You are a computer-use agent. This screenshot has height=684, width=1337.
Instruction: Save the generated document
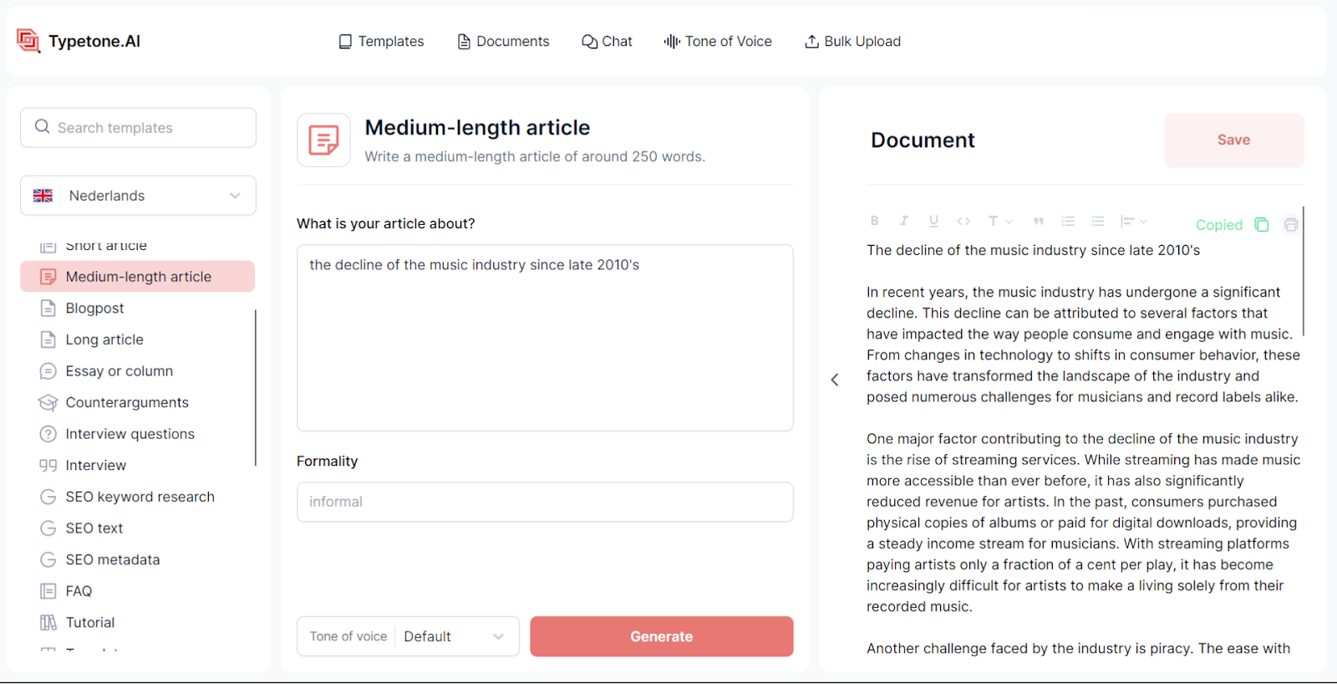pos(1233,140)
